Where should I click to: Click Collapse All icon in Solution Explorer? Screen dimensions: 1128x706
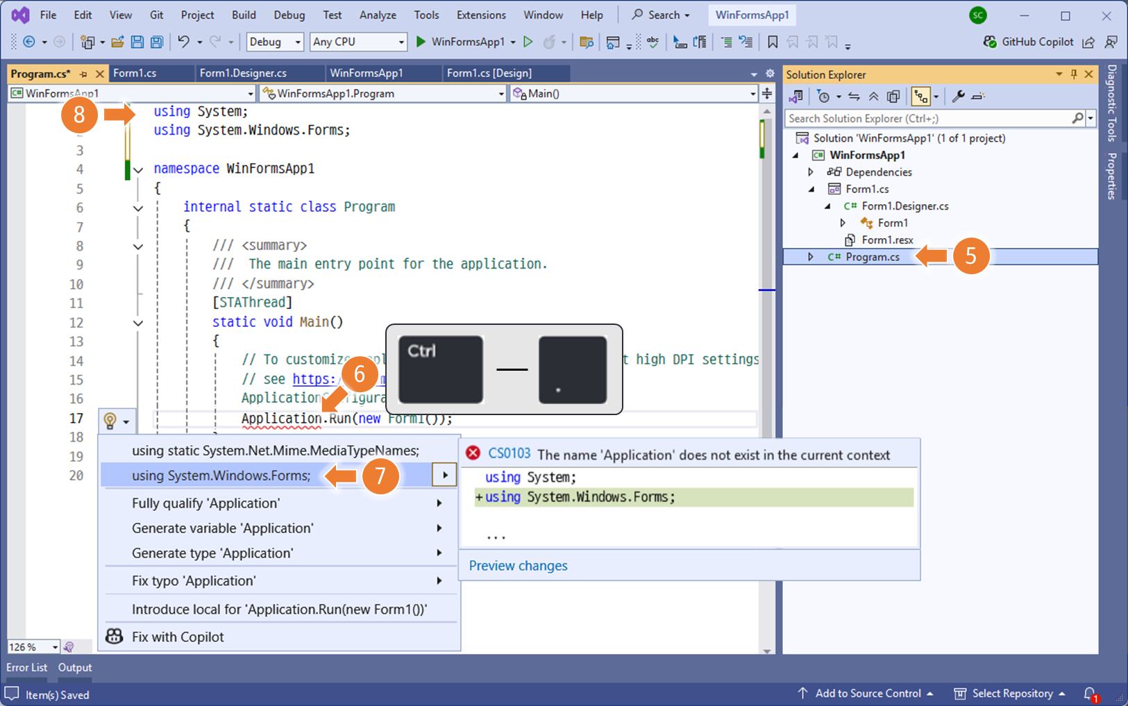pos(873,96)
